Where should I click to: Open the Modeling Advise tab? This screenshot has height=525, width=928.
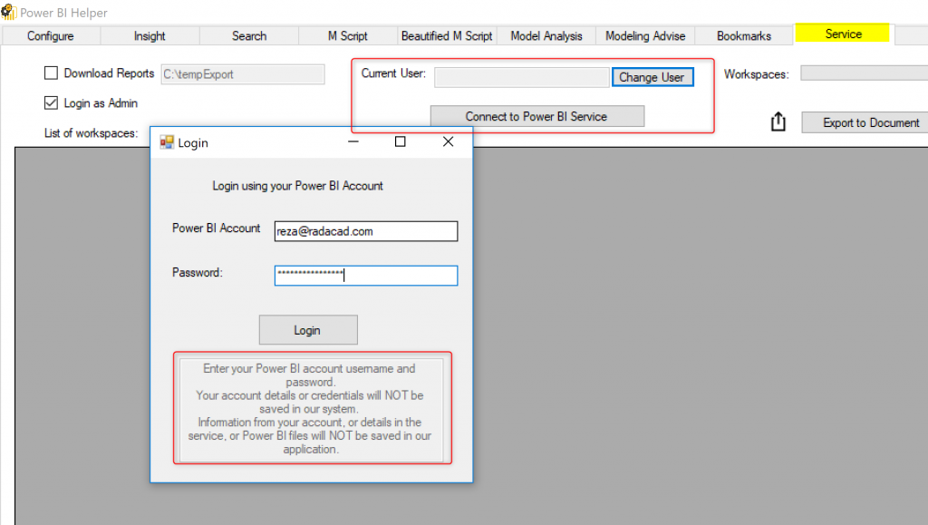click(x=646, y=35)
